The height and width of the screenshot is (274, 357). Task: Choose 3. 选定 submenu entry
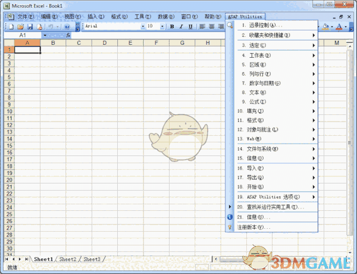coord(276,45)
